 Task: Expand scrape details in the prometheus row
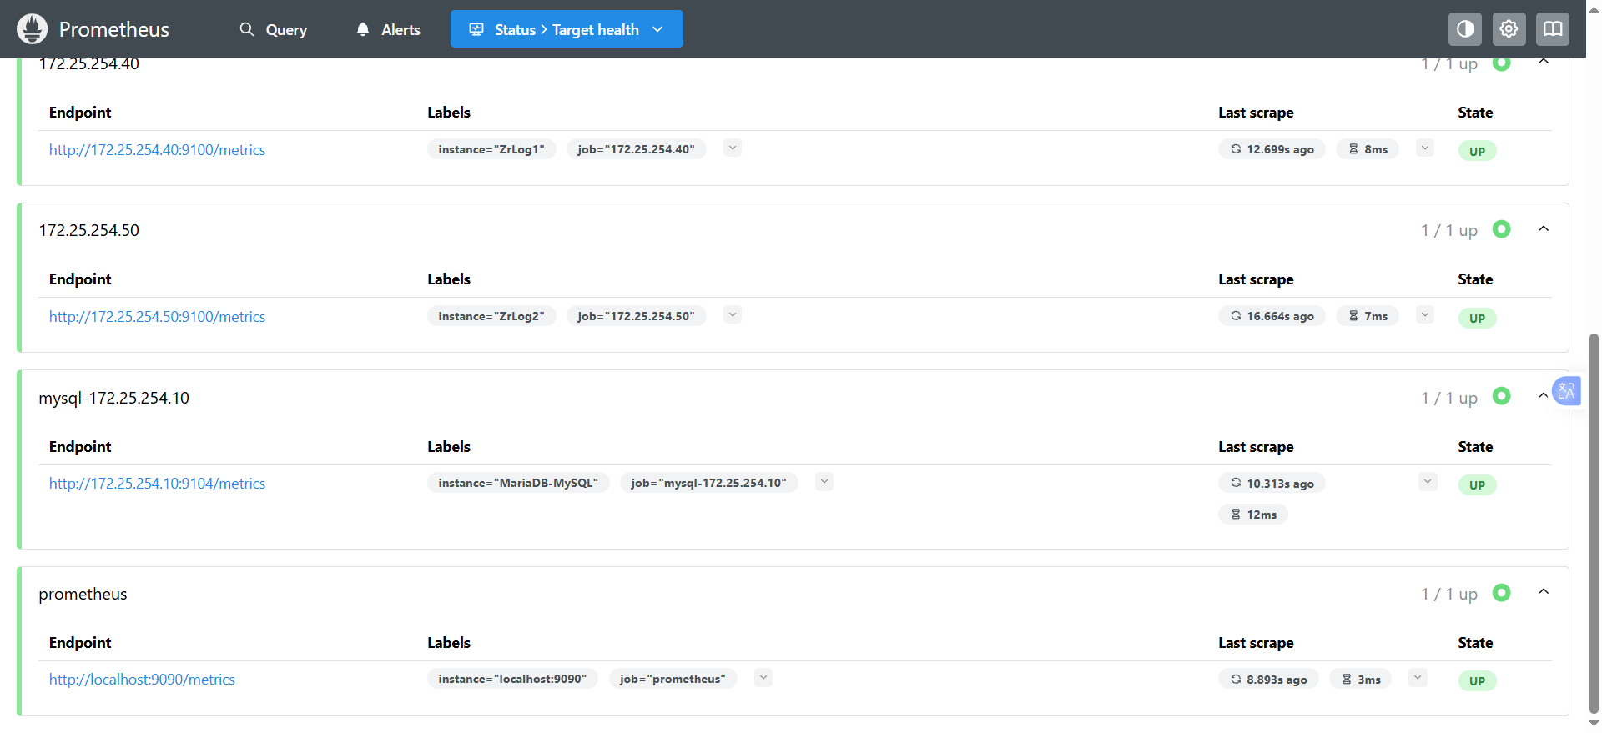coord(1418,678)
